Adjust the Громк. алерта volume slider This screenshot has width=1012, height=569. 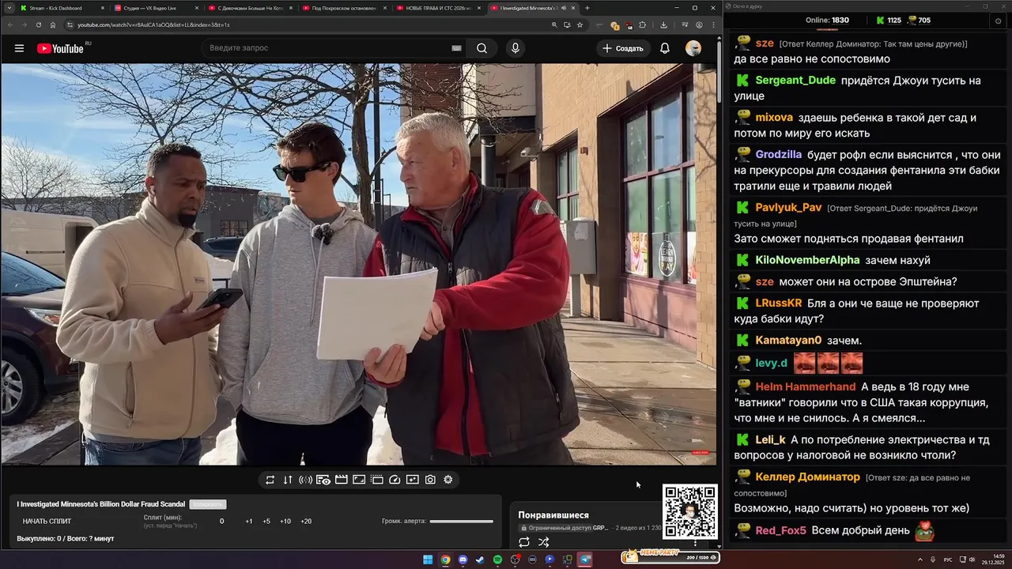point(462,522)
